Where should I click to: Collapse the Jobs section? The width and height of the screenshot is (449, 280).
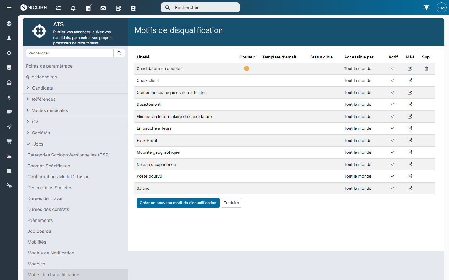coord(75,144)
